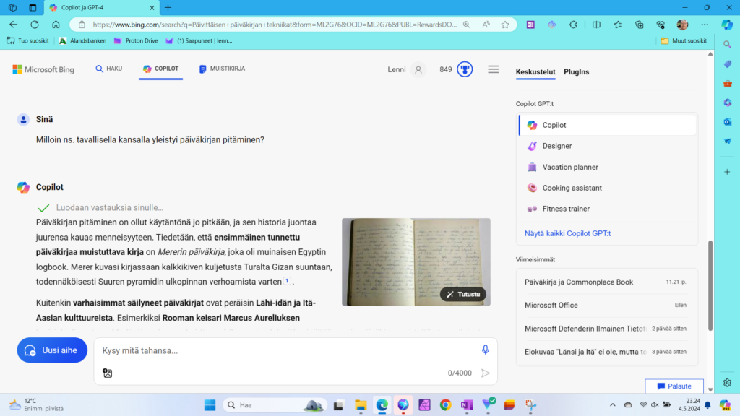Click the microphone icon in chat box

click(x=485, y=350)
